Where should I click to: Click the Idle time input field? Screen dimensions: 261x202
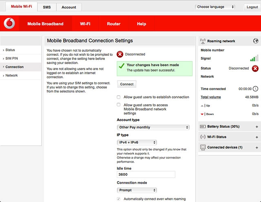(146, 174)
